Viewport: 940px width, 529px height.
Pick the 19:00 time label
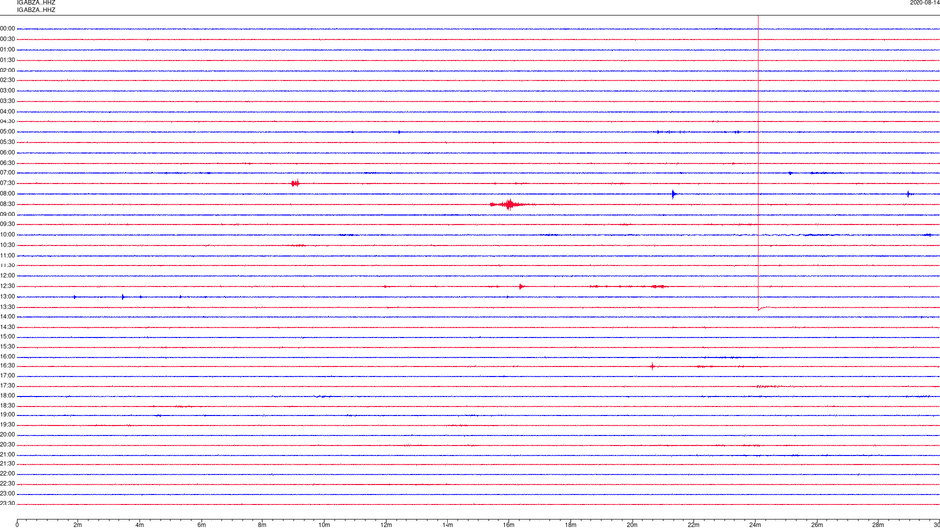[x=7, y=415]
